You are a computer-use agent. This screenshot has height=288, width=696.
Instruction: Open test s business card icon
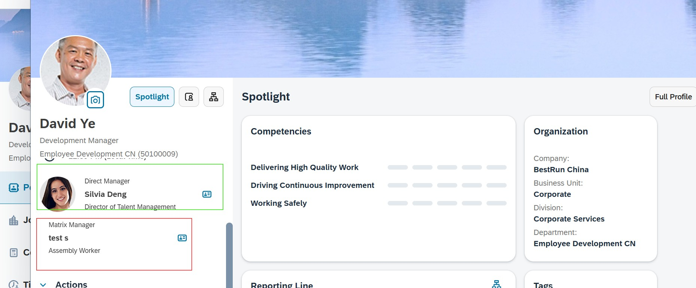182,238
